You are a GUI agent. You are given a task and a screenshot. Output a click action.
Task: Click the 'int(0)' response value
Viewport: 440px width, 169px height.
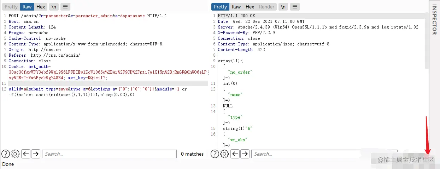230,83
